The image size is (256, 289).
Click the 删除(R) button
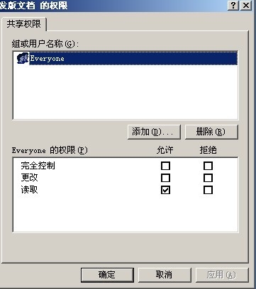click(x=211, y=132)
